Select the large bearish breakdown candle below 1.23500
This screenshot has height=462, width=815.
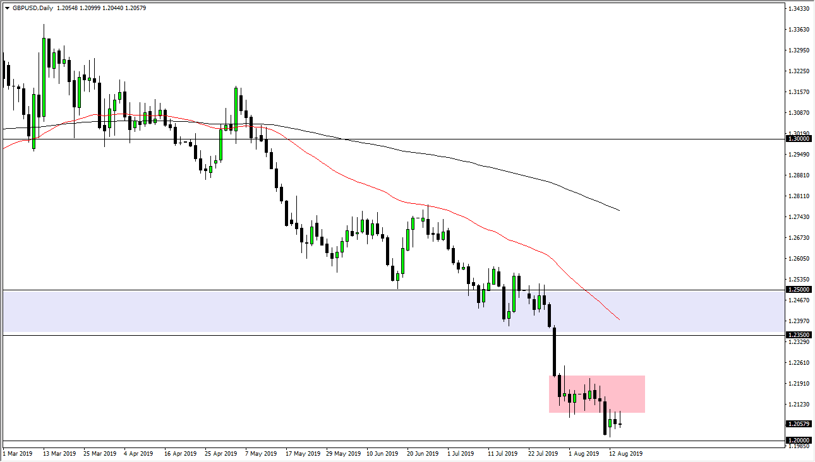pos(554,350)
